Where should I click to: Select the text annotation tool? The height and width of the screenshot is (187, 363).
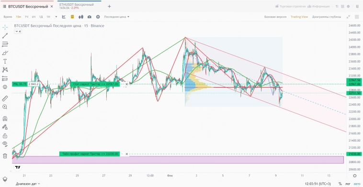click(5, 61)
